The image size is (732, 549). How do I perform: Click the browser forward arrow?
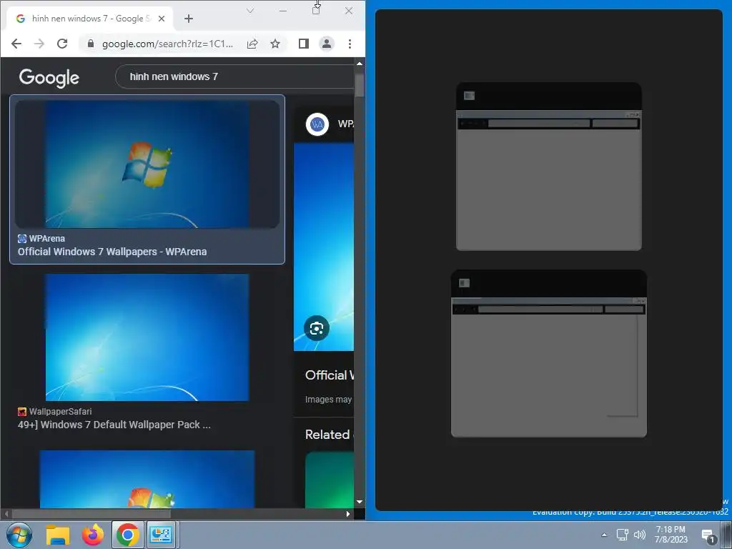(x=39, y=44)
